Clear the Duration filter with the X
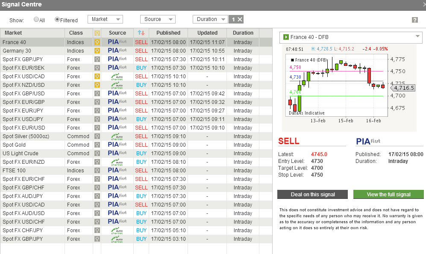 point(240,19)
